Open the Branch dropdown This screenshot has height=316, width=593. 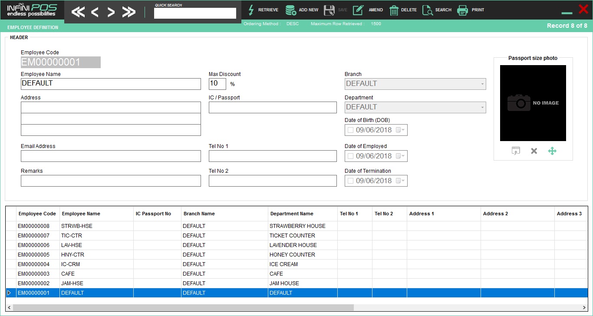482,84
